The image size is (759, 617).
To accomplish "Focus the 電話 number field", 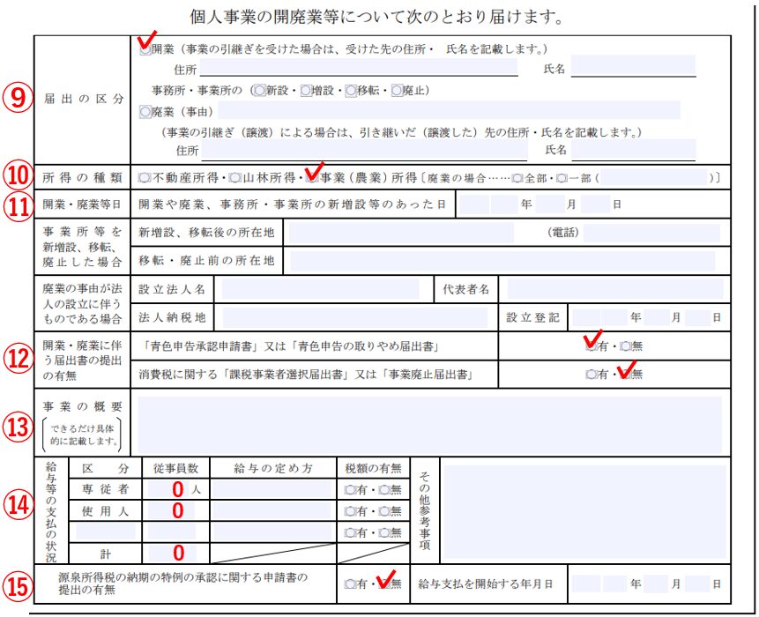I will point(651,233).
